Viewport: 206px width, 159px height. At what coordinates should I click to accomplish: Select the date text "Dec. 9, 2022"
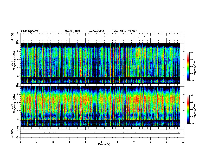[73, 31]
